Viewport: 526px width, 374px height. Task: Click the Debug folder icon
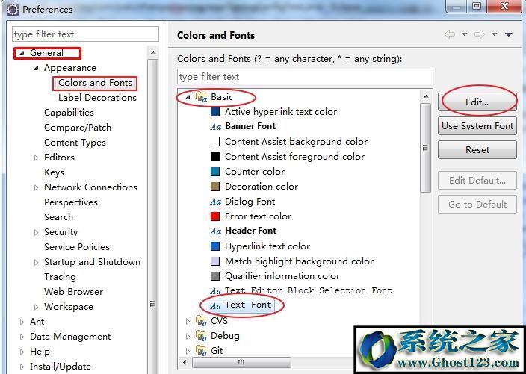point(201,335)
